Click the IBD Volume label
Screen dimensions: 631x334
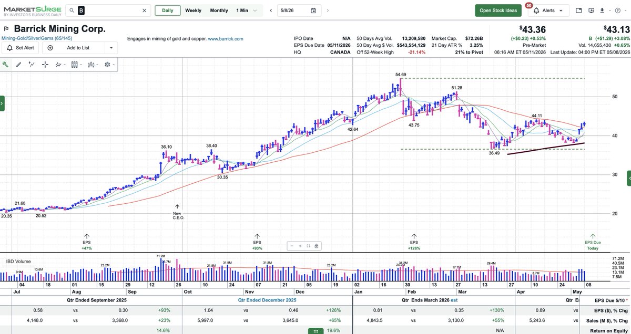[18, 261]
